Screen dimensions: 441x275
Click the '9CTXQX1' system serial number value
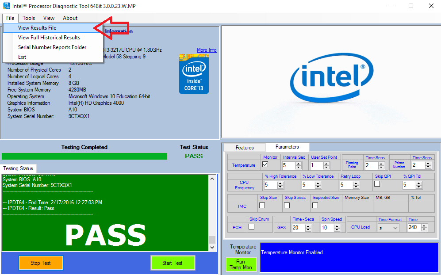click(x=79, y=116)
